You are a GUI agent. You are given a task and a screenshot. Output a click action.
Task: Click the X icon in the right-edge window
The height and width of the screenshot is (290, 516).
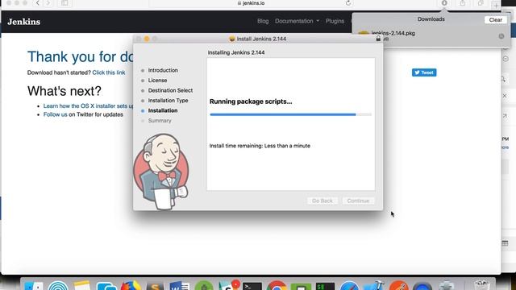click(505, 96)
